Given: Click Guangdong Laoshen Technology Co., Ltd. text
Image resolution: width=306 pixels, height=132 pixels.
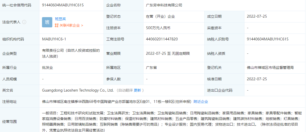Looking at the screenshot, I should (x=78, y=90).
